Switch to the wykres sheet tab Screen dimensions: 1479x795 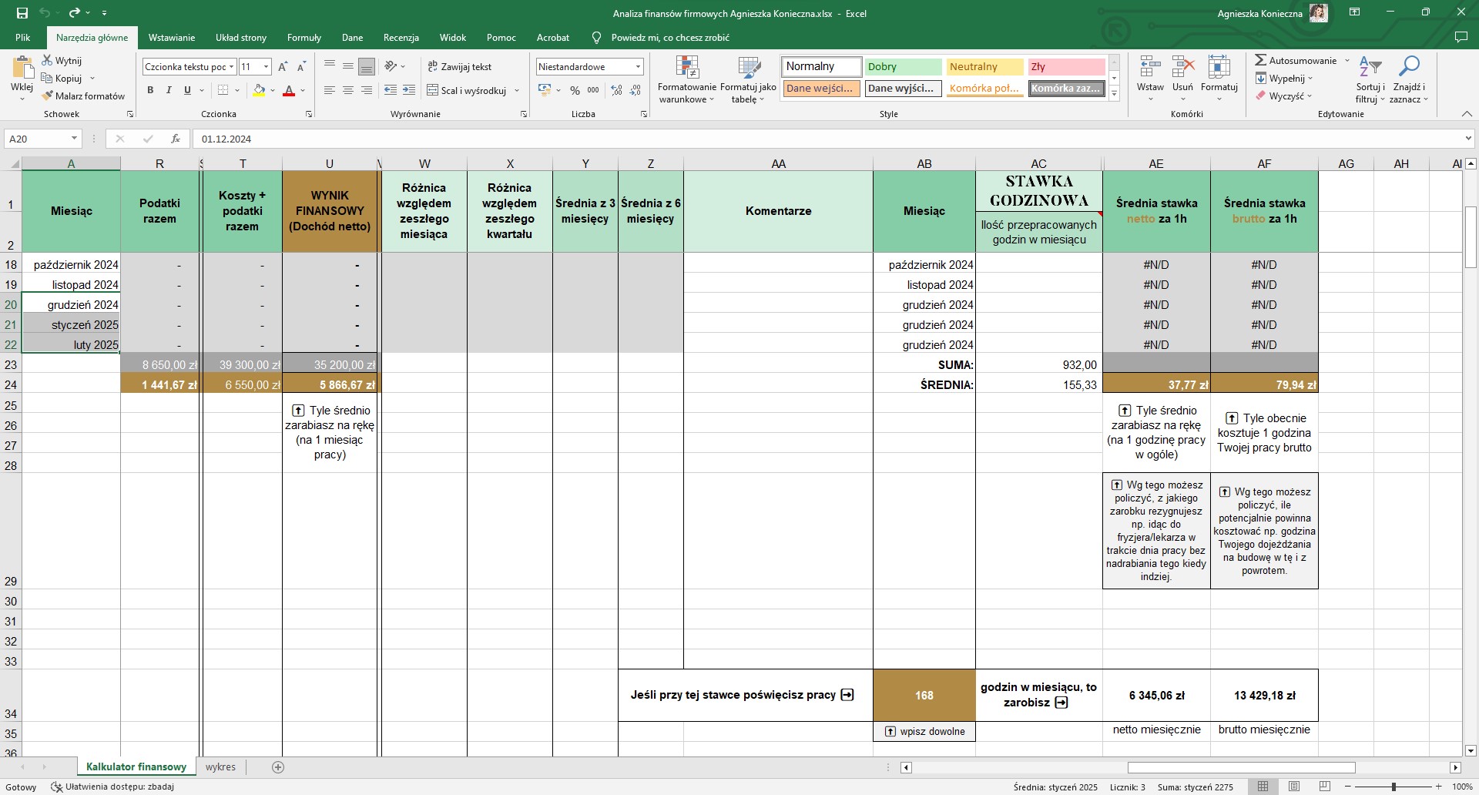click(220, 766)
